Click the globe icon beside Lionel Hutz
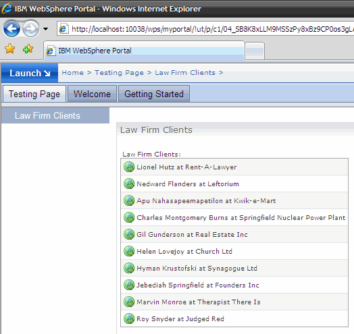The image size is (354, 334). [x=129, y=167]
